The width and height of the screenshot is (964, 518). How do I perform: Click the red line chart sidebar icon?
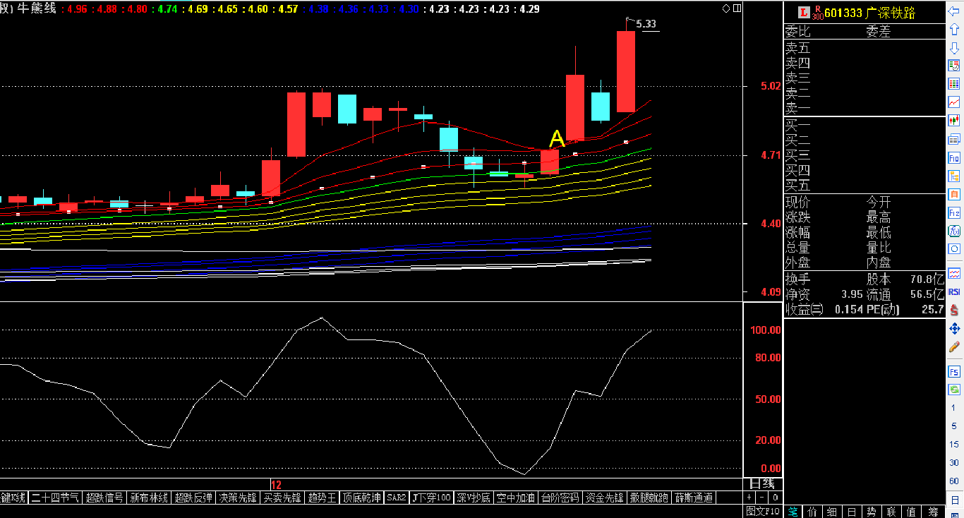tap(954, 102)
